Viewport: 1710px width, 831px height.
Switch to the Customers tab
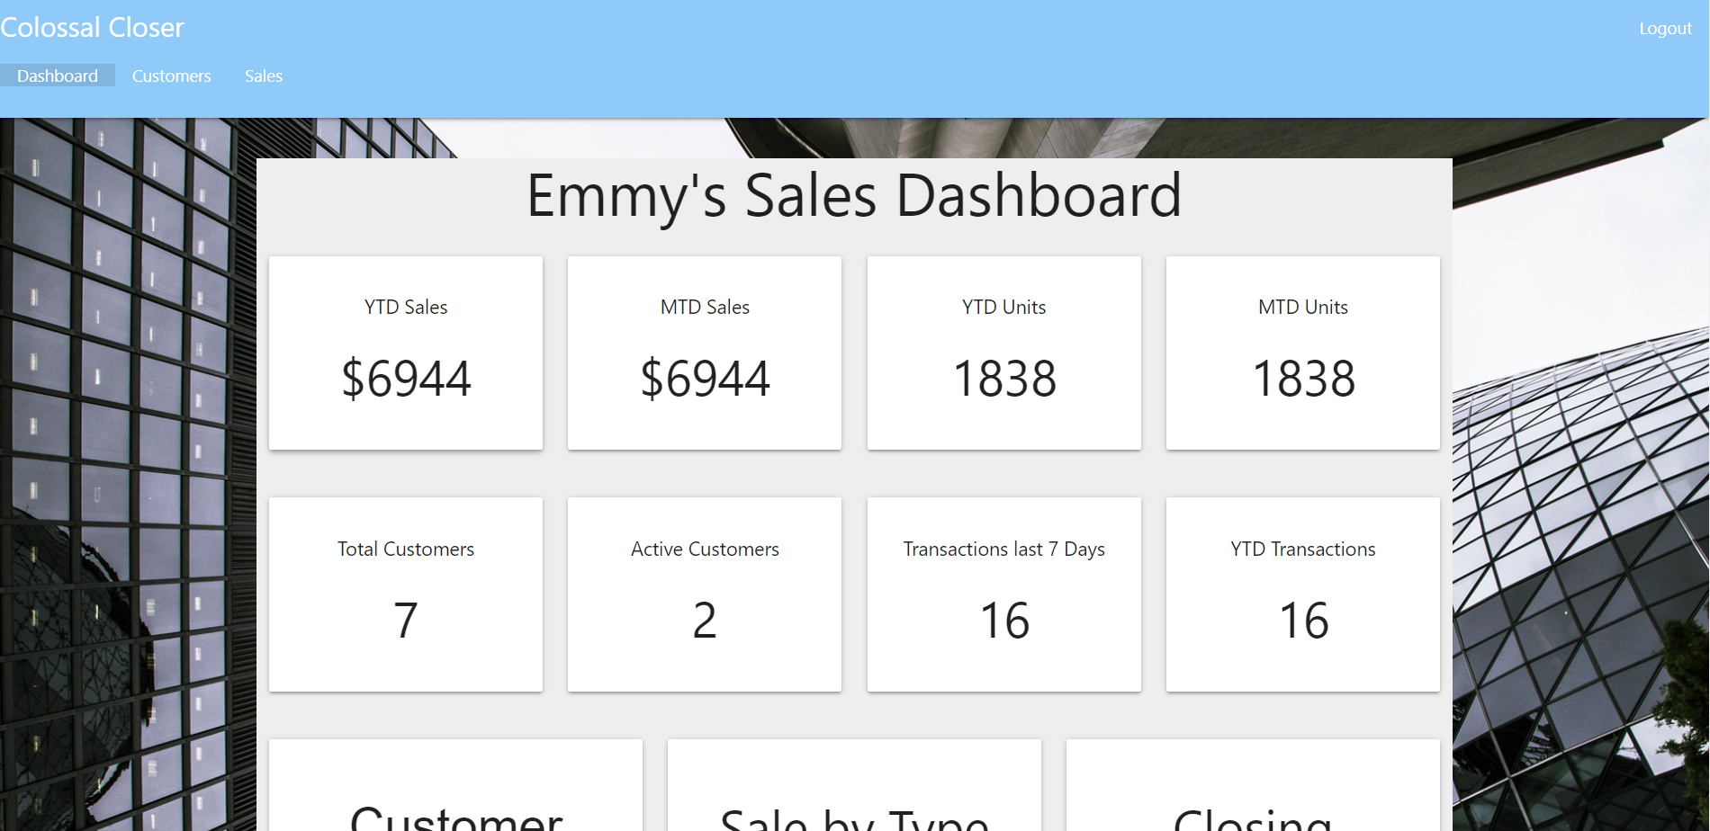tap(171, 76)
